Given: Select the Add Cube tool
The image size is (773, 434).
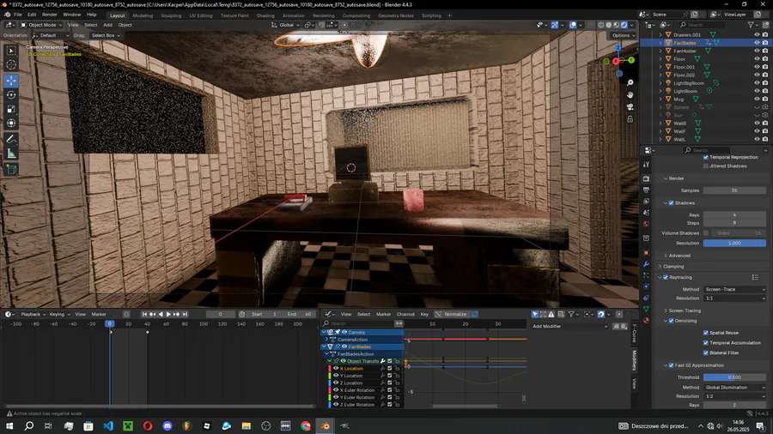Looking at the screenshot, I should point(11,170).
